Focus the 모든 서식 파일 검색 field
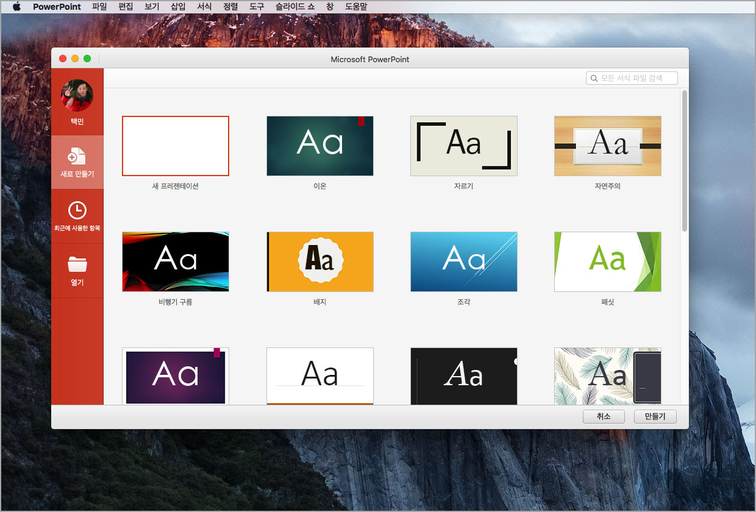 632,79
